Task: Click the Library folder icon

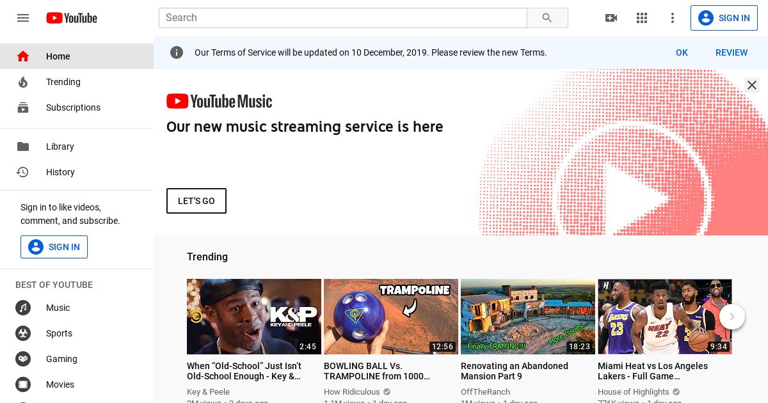Action: pyautogui.click(x=23, y=146)
